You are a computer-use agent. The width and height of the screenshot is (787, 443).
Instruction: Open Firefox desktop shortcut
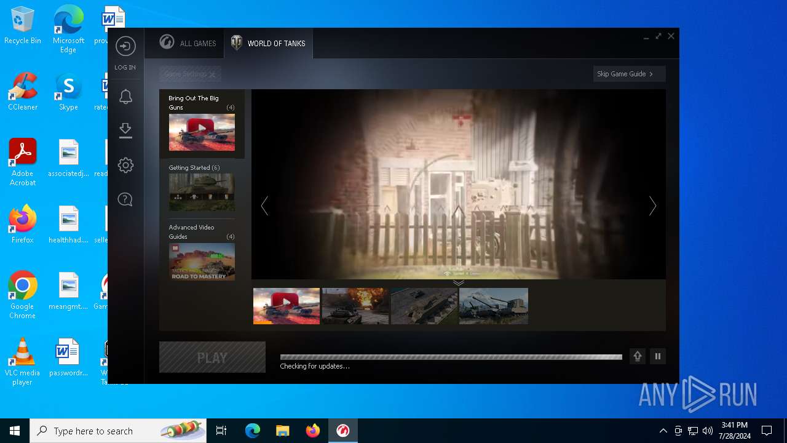[x=23, y=225]
